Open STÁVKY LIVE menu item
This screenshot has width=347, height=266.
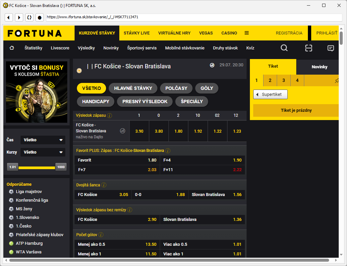[x=137, y=33]
